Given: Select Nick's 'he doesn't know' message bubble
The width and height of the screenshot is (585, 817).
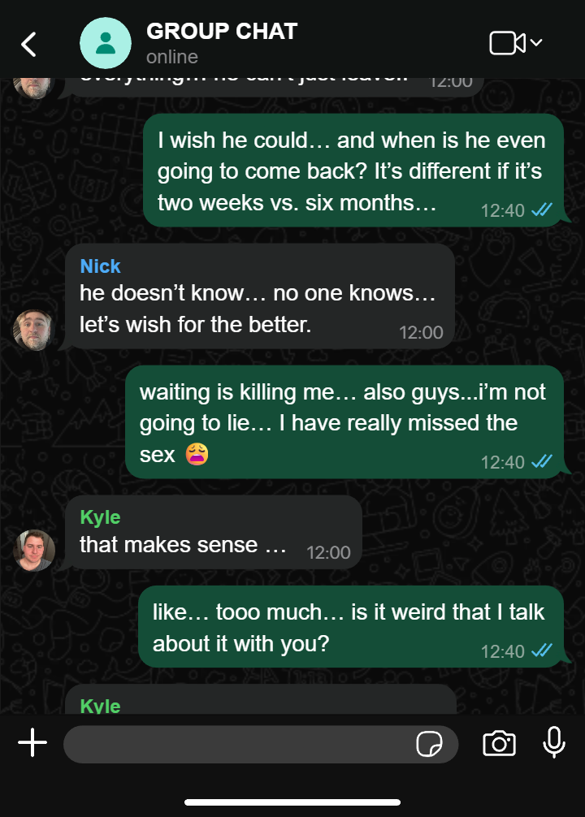Looking at the screenshot, I should click(260, 296).
